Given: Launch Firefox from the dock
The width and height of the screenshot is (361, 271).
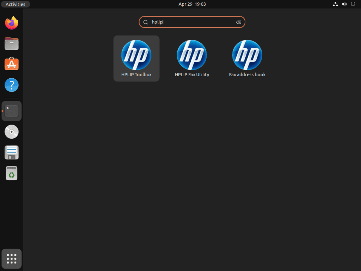Looking at the screenshot, I should (x=12, y=23).
